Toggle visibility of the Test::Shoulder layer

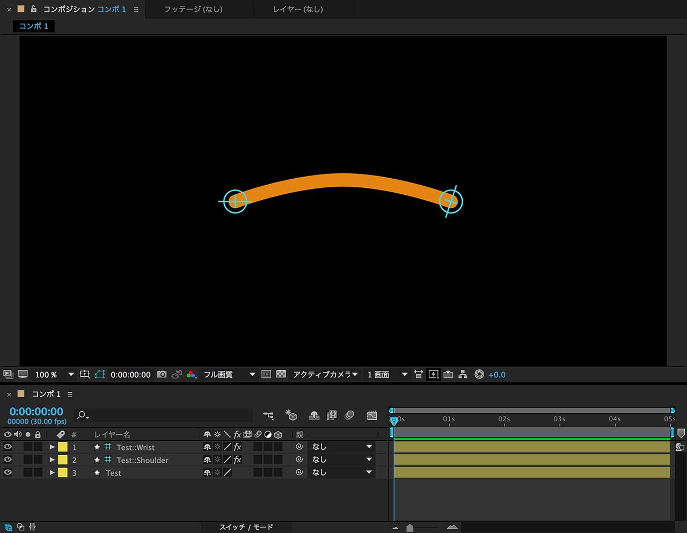click(x=8, y=460)
